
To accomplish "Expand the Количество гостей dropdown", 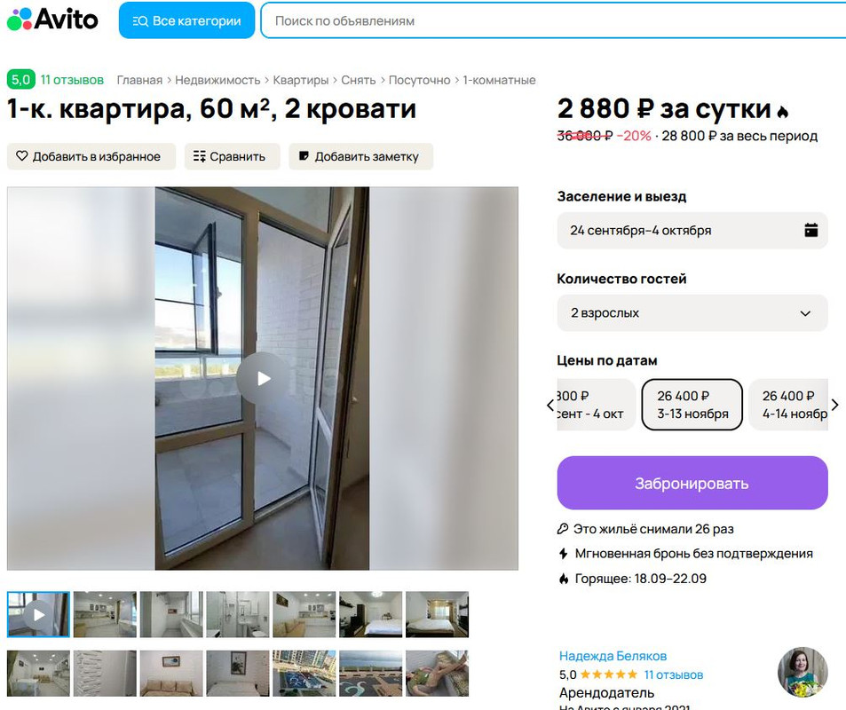I will [x=692, y=313].
